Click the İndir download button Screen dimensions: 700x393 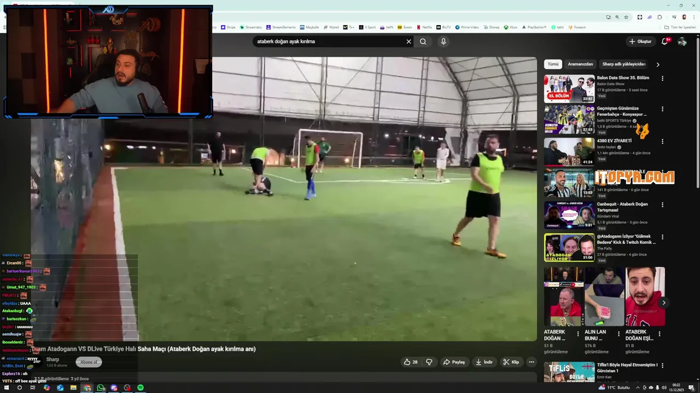(x=484, y=362)
